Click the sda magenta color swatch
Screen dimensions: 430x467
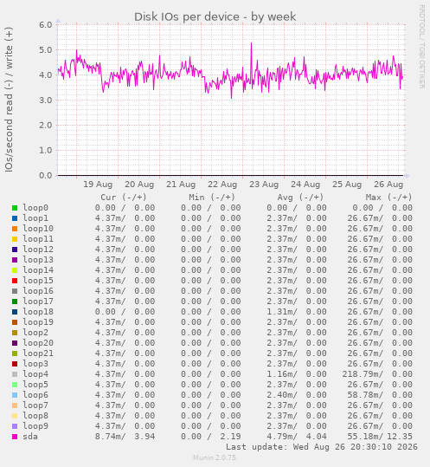click(x=15, y=437)
